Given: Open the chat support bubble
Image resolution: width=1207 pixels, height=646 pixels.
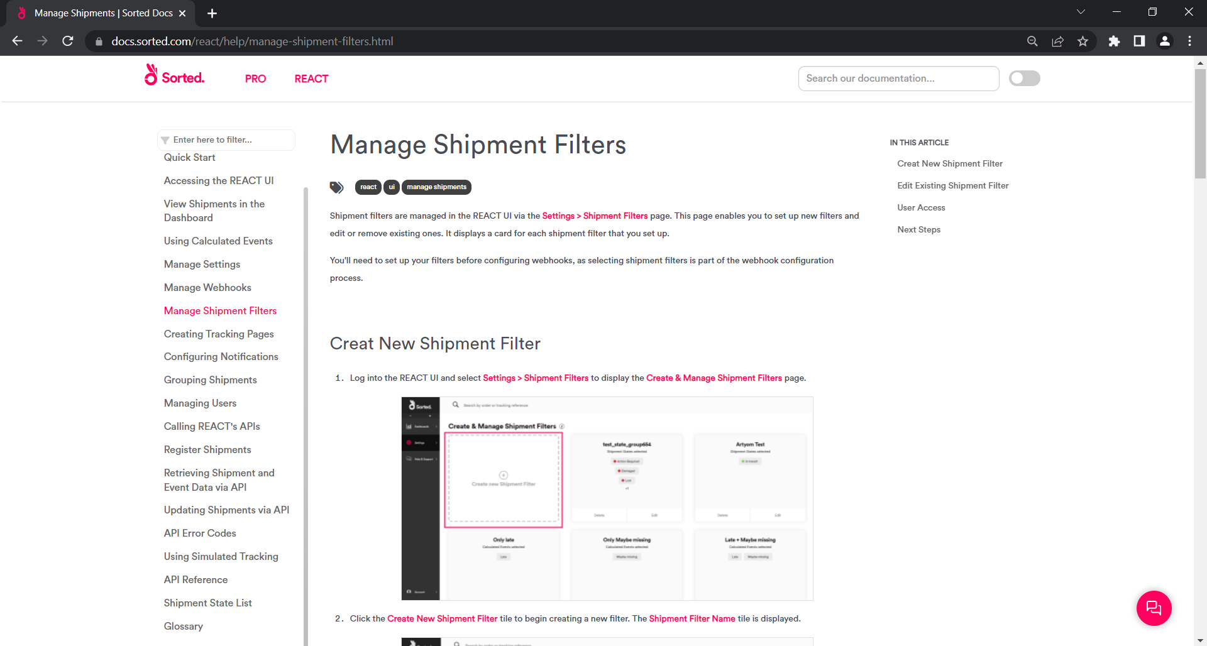Looking at the screenshot, I should 1154,608.
